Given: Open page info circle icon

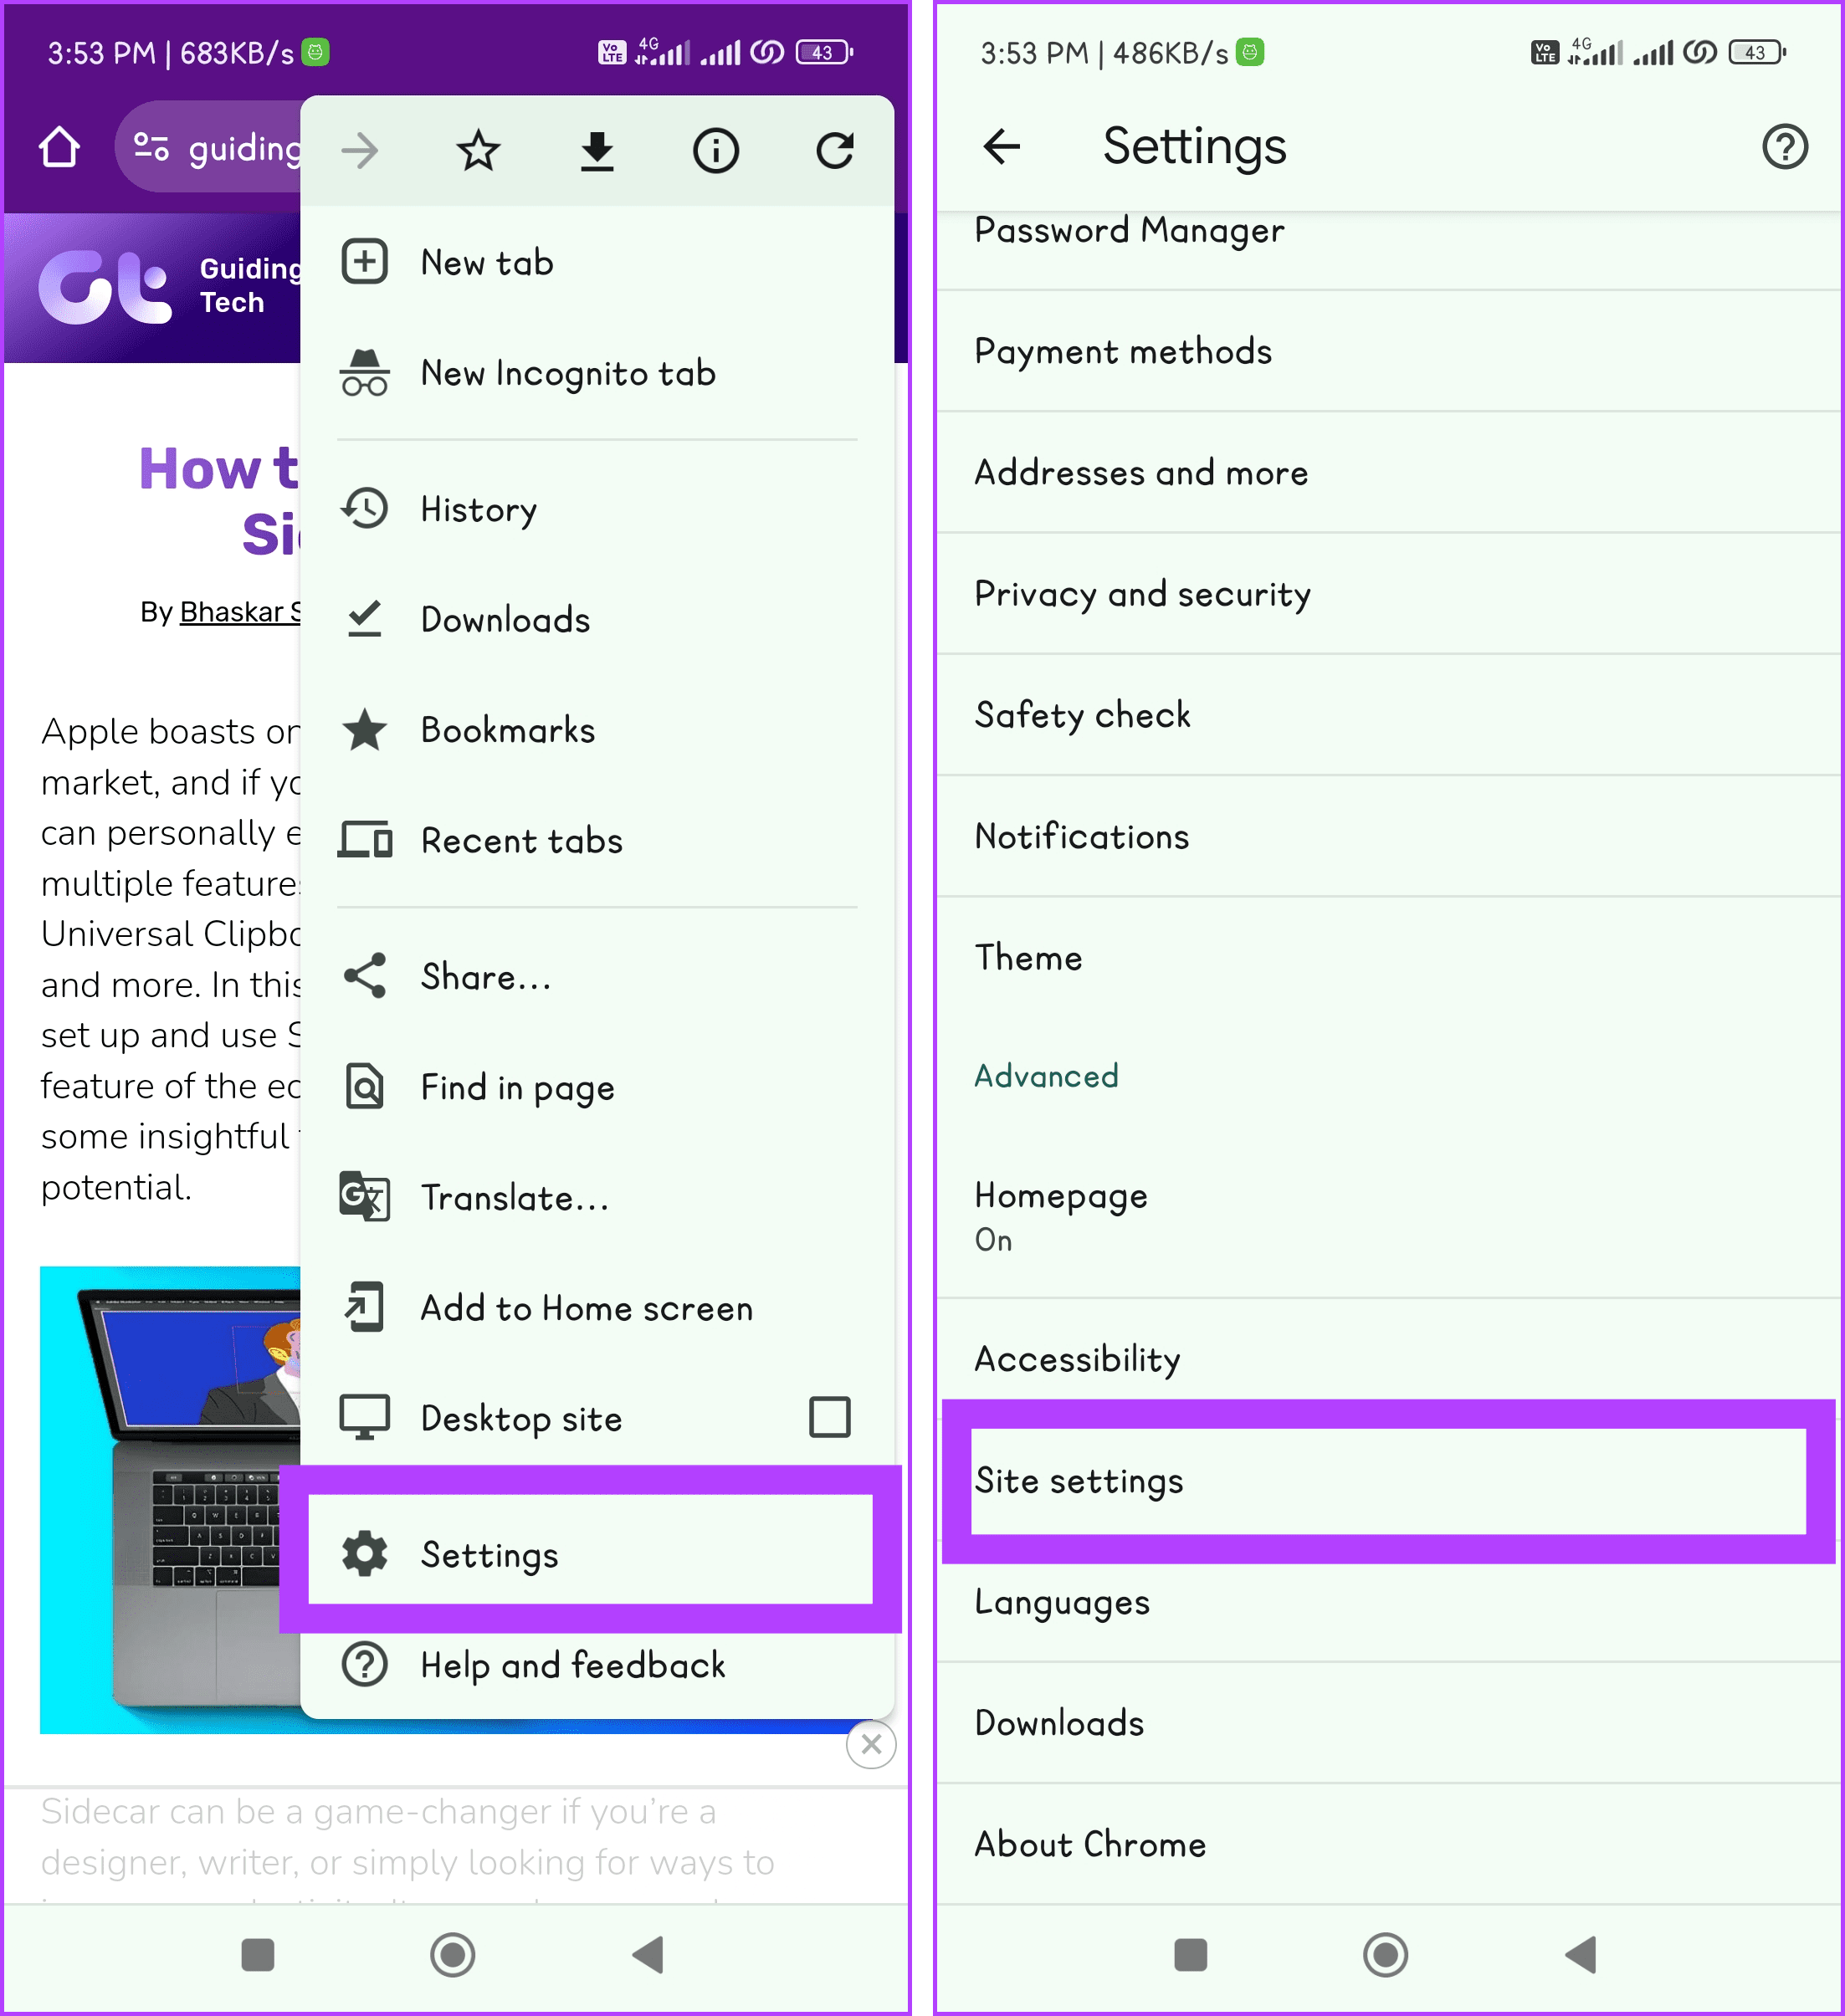Looking at the screenshot, I should point(716,151).
